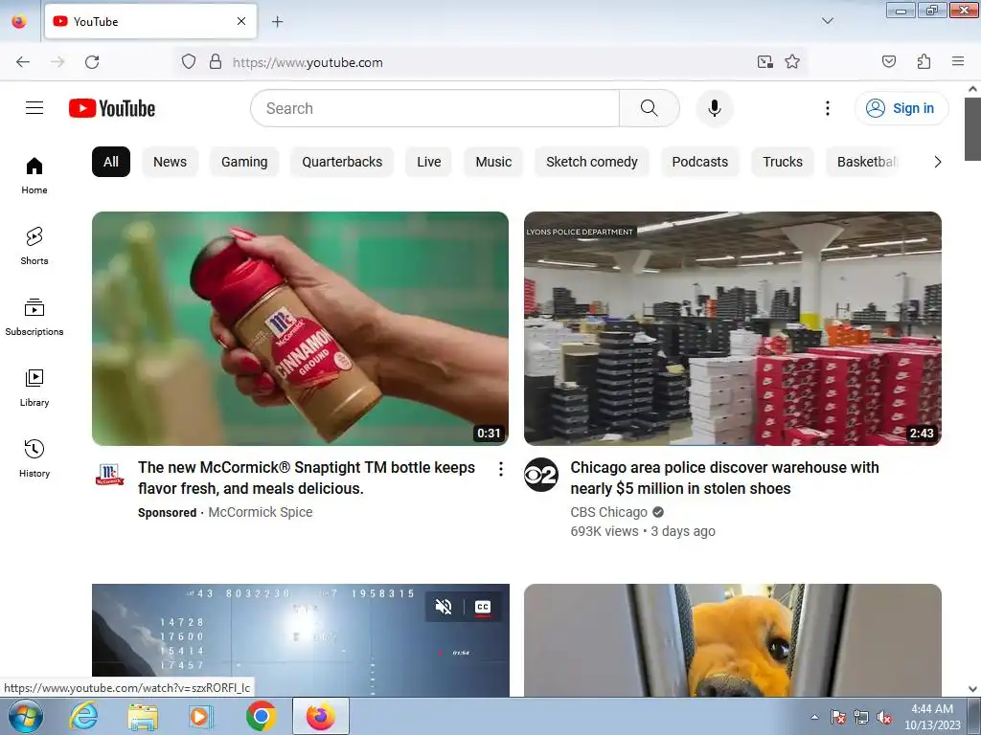Click the CBS Chicago channel avatar
This screenshot has width=981, height=735.
tap(540, 475)
